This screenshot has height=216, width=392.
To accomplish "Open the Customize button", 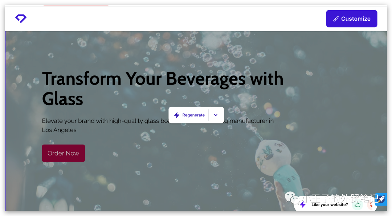I will pos(351,19).
